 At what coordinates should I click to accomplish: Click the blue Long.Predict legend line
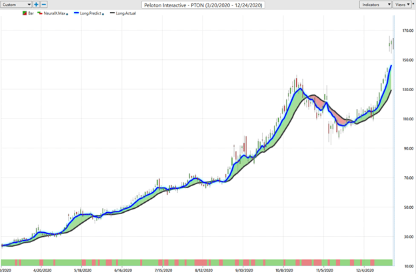tap(77, 13)
